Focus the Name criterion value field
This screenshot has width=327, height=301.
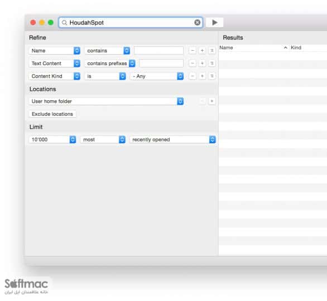point(158,51)
